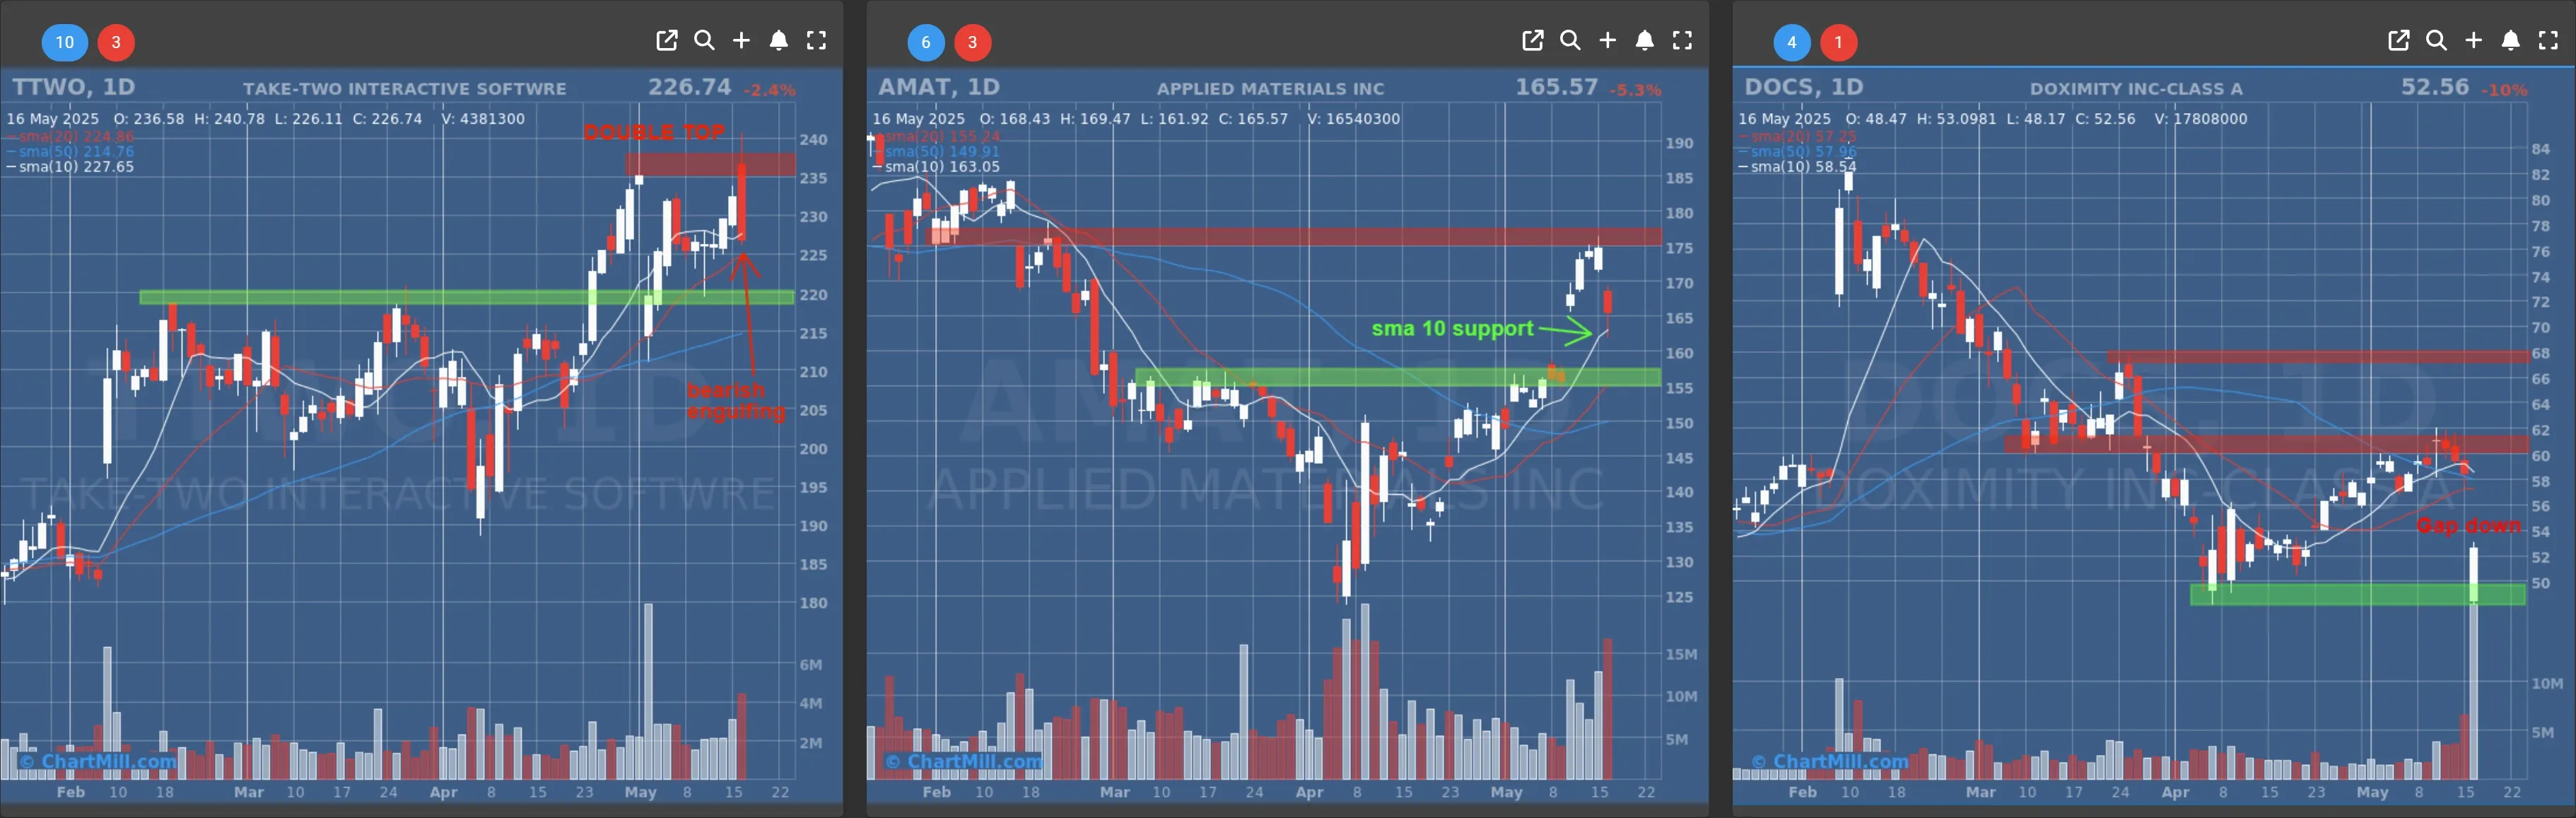Screen dimensions: 2576x818
Task: Click the ChartMill.com link on TTWO chart
Action: pos(98,761)
